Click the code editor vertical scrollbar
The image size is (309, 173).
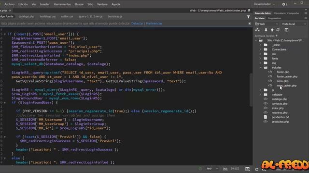click(x=251, y=90)
